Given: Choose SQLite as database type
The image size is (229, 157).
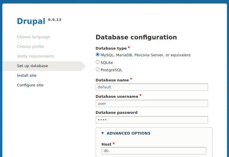Looking at the screenshot, I should click(97, 62).
